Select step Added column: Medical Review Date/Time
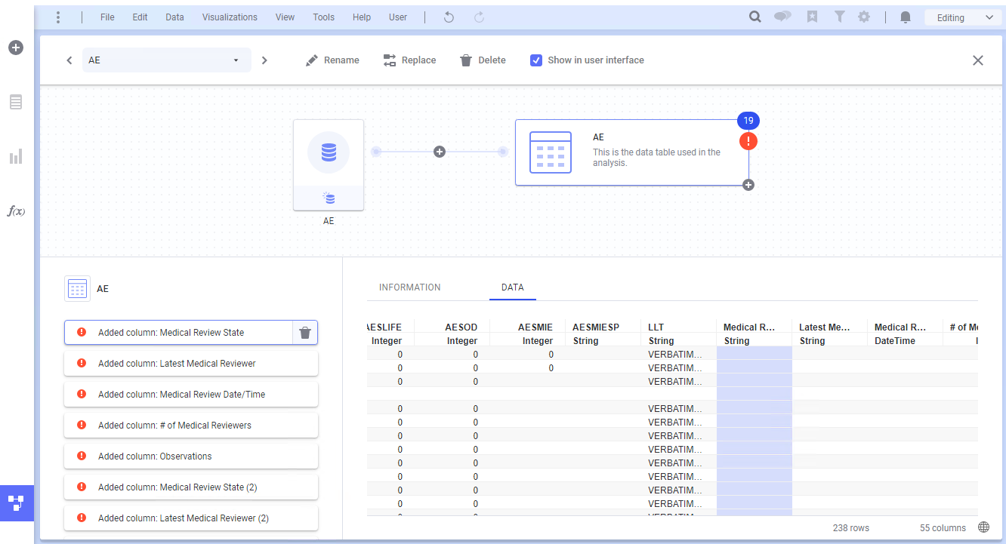 click(191, 395)
